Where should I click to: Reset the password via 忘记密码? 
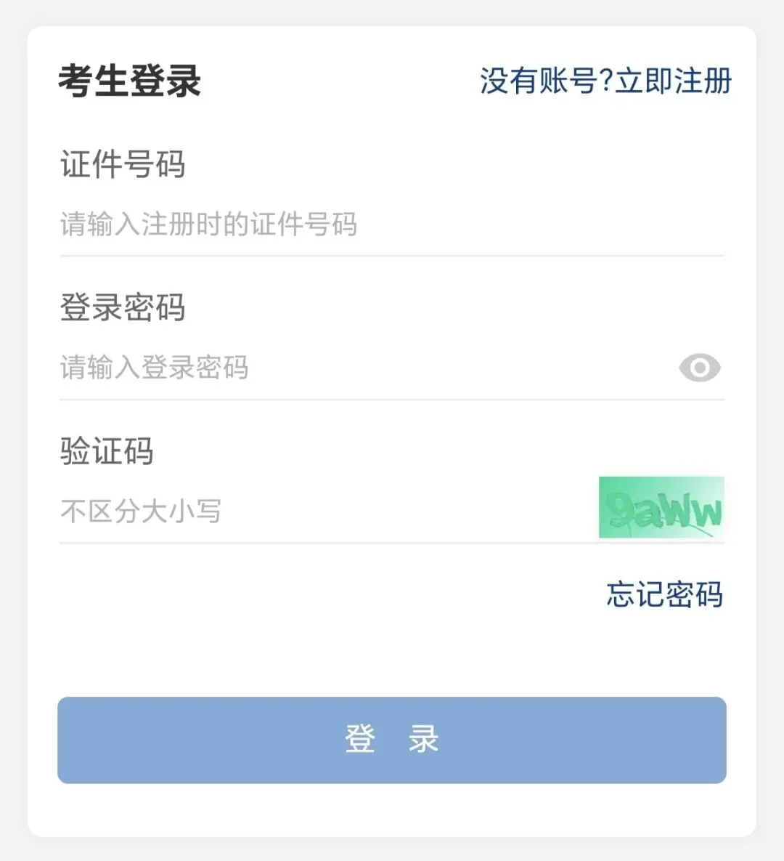click(664, 594)
